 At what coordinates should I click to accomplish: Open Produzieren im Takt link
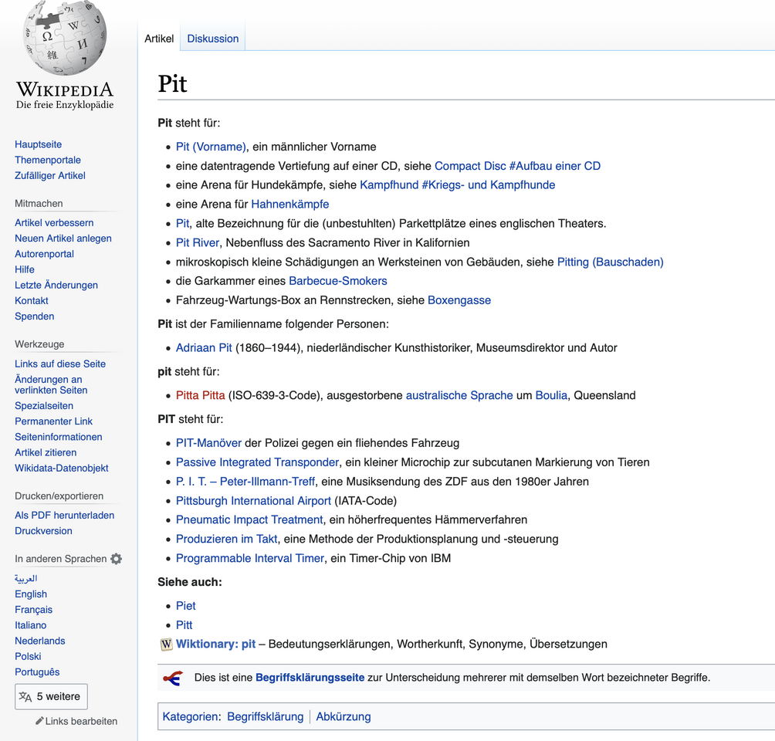click(x=227, y=539)
